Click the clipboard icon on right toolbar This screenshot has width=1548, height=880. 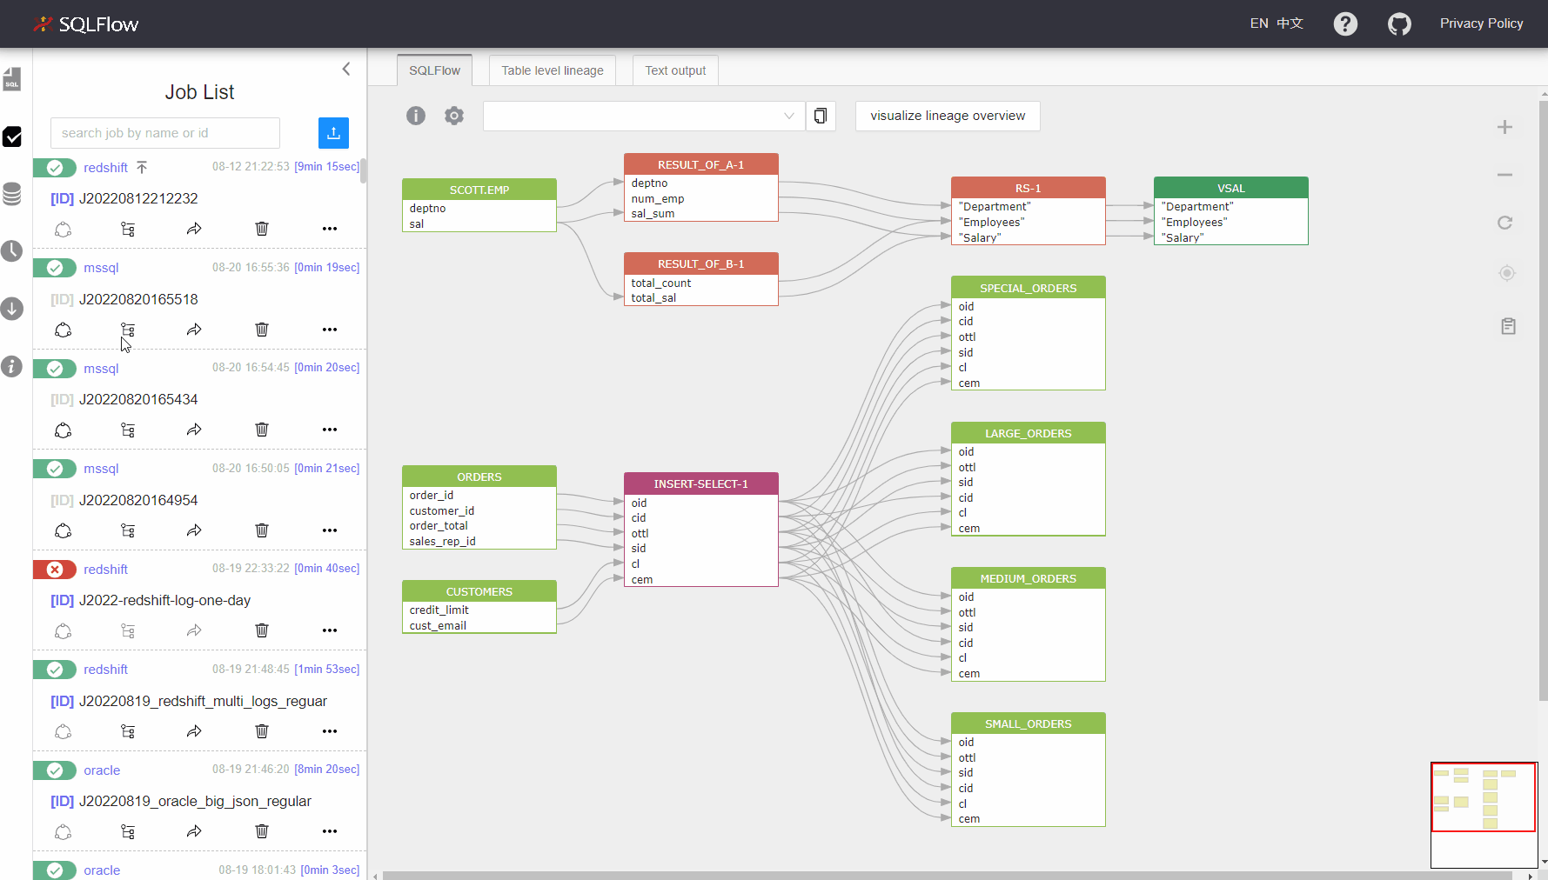coord(1508,326)
